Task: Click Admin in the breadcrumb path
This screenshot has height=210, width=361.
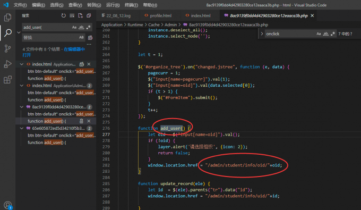Action: (170, 24)
